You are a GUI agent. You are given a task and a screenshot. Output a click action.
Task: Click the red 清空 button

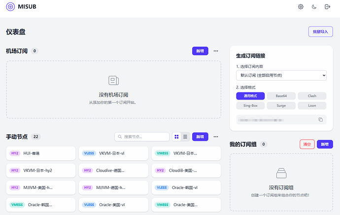[307, 144]
